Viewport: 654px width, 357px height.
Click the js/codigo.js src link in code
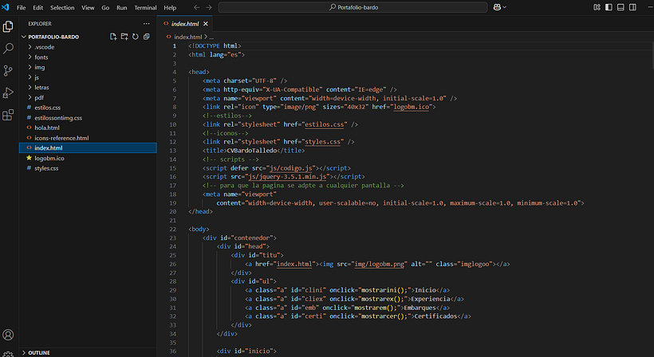click(x=291, y=168)
